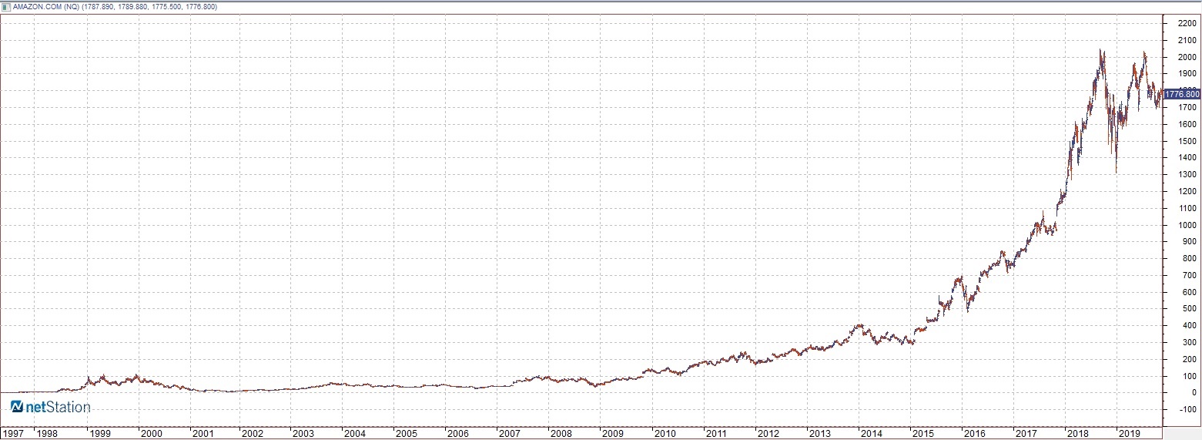This screenshot has height=440, width=1202.
Task: Click the 2000 year label on time axis
Action: pyautogui.click(x=151, y=434)
